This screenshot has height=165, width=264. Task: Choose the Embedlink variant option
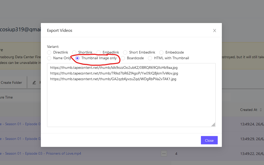(x=99, y=52)
